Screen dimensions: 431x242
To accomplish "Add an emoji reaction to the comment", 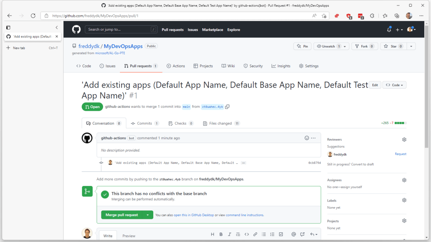I will [x=307, y=138].
